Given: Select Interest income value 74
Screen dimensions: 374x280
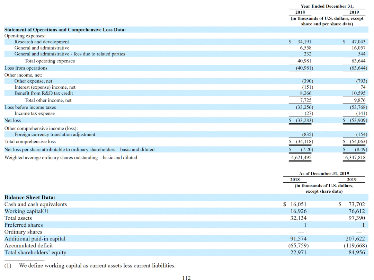Looking at the screenshot, I should coord(363,87).
